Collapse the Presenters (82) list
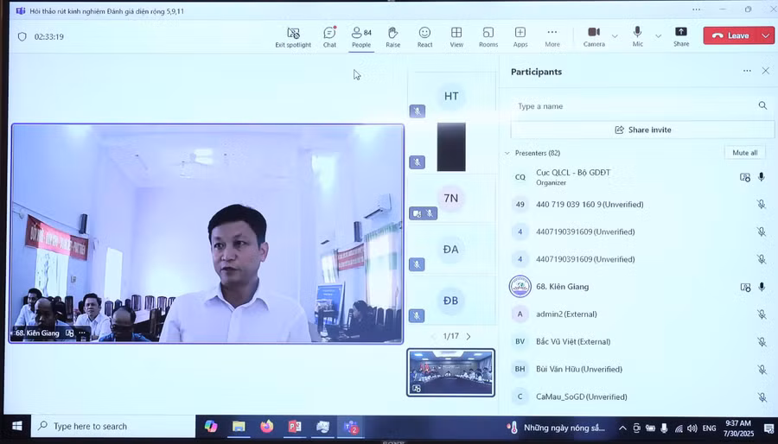The height and width of the screenshot is (444, 778). (x=507, y=153)
